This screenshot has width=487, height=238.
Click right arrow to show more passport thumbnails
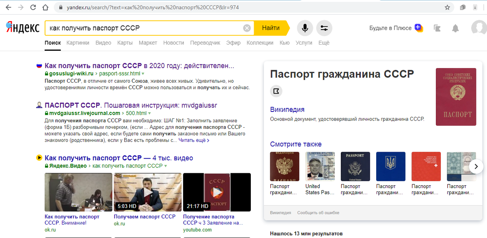pos(476,166)
